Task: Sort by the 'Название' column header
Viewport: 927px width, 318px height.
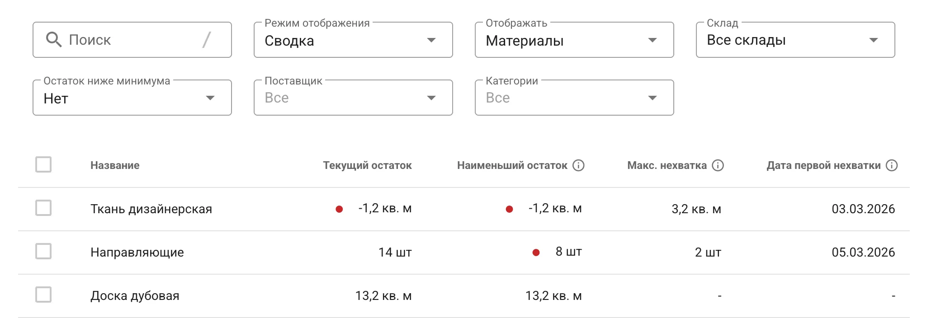Action: coord(115,165)
